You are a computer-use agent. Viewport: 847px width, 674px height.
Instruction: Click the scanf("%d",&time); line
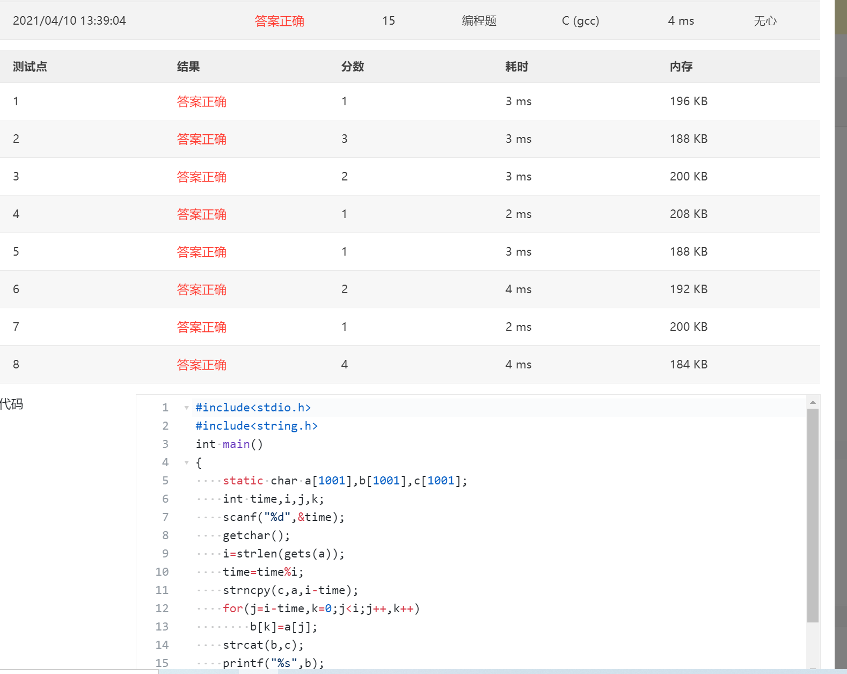click(284, 517)
